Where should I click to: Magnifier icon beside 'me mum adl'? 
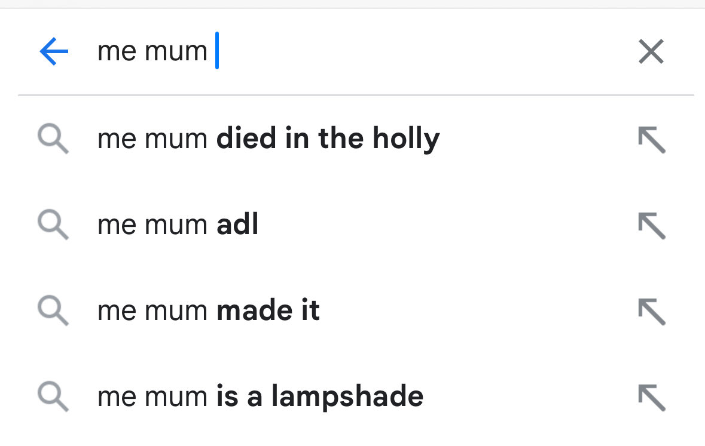click(53, 226)
